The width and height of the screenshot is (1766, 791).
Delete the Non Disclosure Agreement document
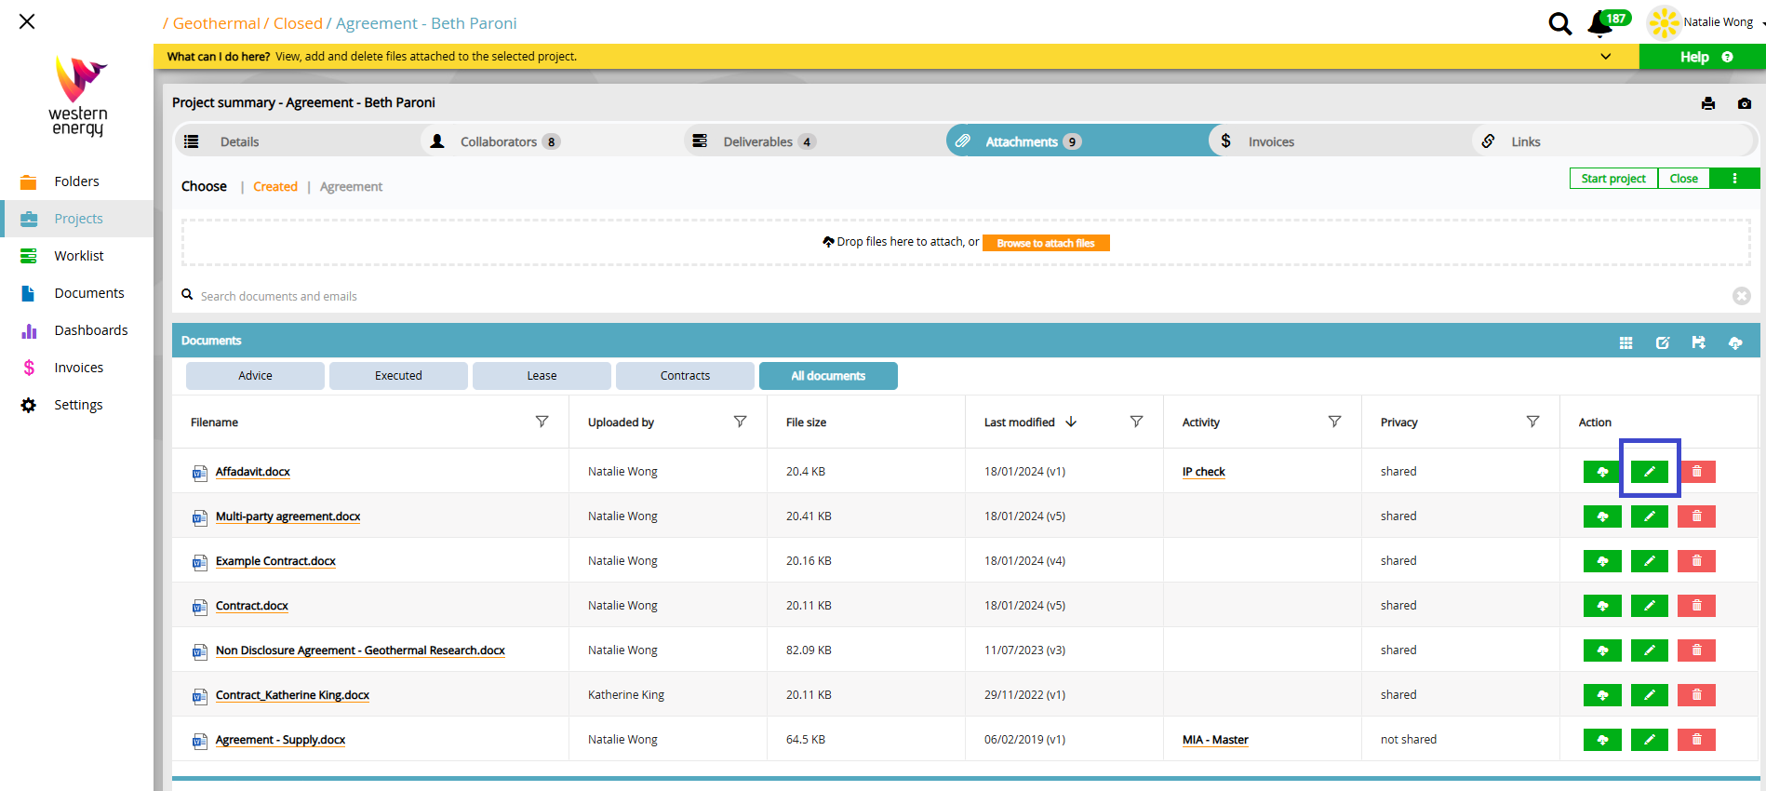(1696, 650)
